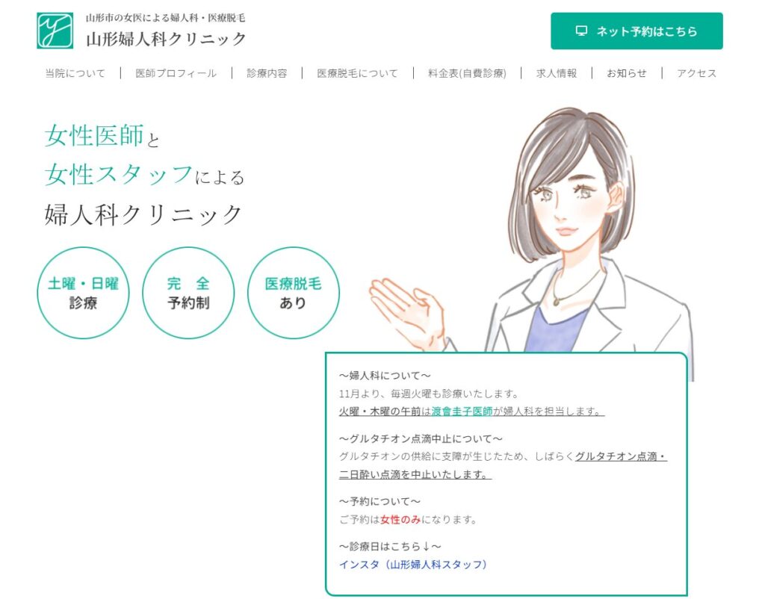
Task: Click the 完全予約制 circle badge
Action: coord(188,293)
